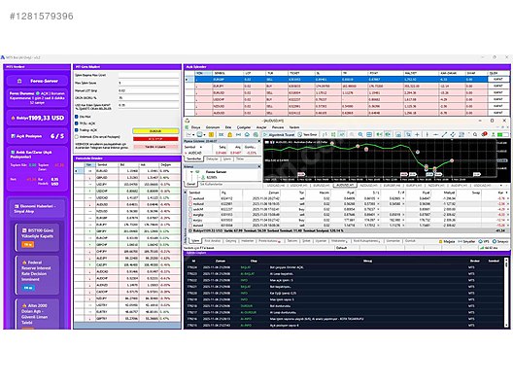Click the Max İşlem Sayısı input field
The width and height of the screenshot is (513, 385).
click(149, 83)
